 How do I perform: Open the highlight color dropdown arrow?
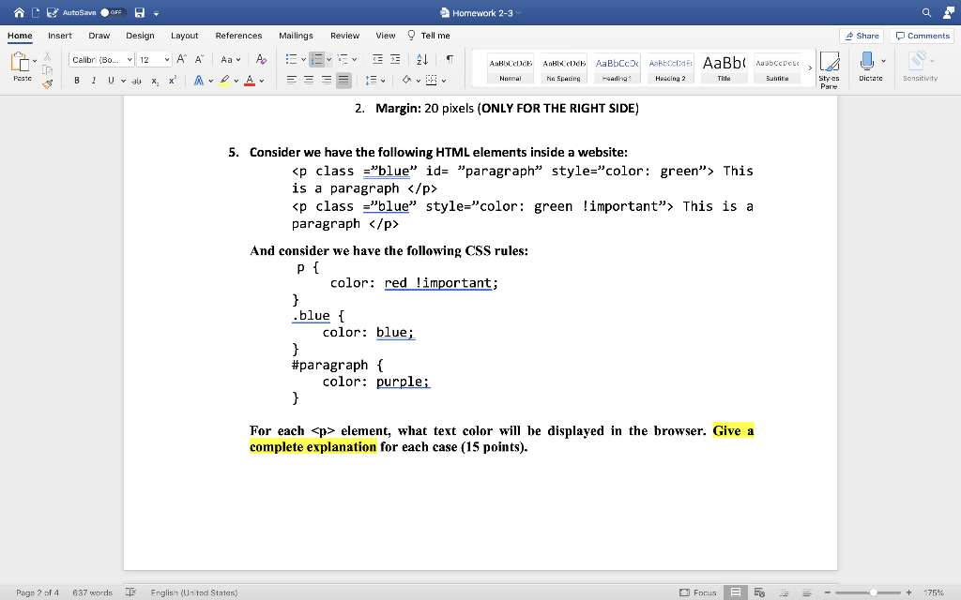235,80
